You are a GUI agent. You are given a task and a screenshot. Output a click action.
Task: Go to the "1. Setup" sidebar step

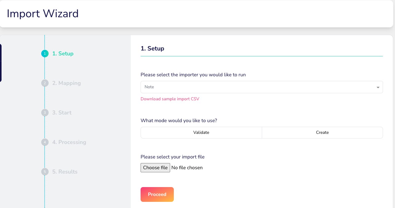63,54
